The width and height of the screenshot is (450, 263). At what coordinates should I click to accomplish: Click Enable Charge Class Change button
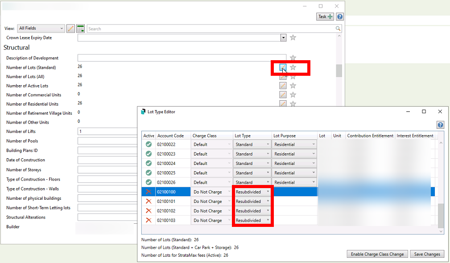[377, 254]
